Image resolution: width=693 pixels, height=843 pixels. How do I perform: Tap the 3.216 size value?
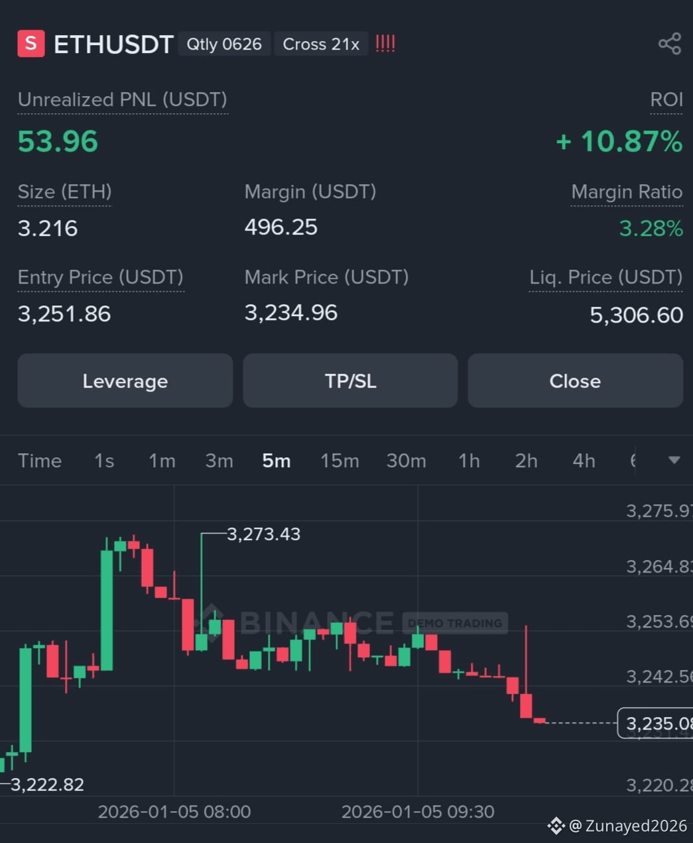(48, 228)
